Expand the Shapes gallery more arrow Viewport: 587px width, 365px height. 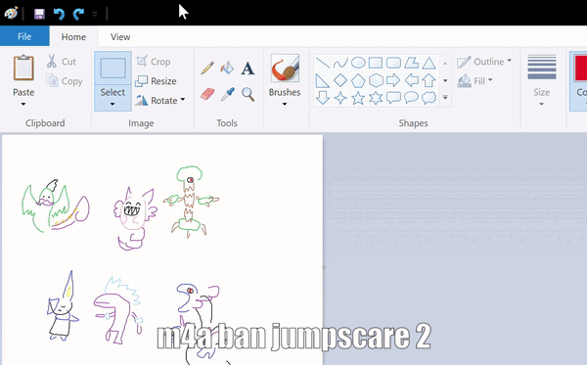point(445,97)
